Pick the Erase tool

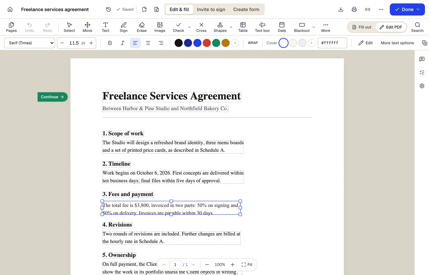[142, 27]
